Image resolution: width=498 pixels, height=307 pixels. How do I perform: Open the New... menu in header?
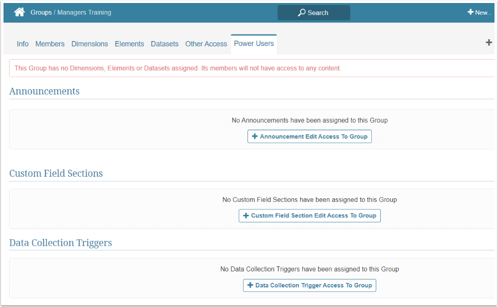(x=479, y=13)
